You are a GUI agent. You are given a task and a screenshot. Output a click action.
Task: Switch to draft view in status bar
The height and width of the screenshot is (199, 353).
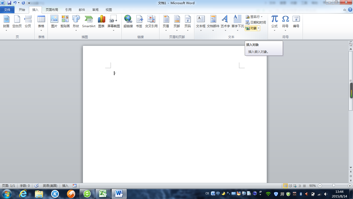point(304,186)
